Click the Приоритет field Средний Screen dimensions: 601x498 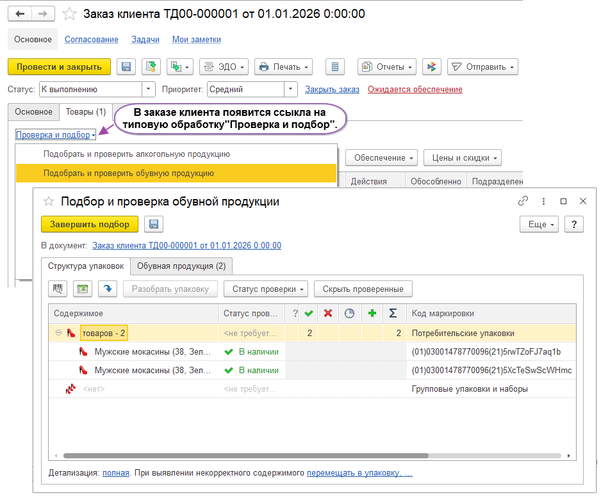245,89
